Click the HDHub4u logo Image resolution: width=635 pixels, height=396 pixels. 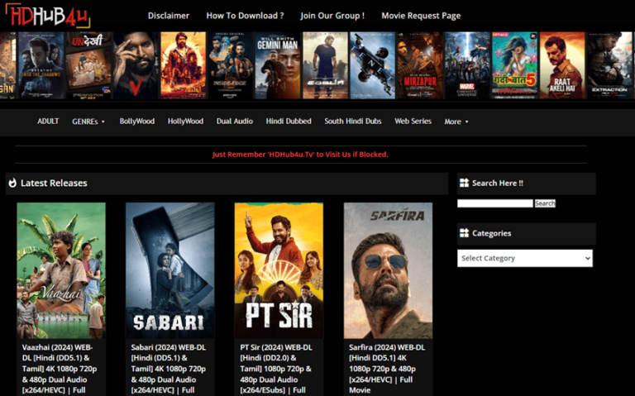coord(48,16)
